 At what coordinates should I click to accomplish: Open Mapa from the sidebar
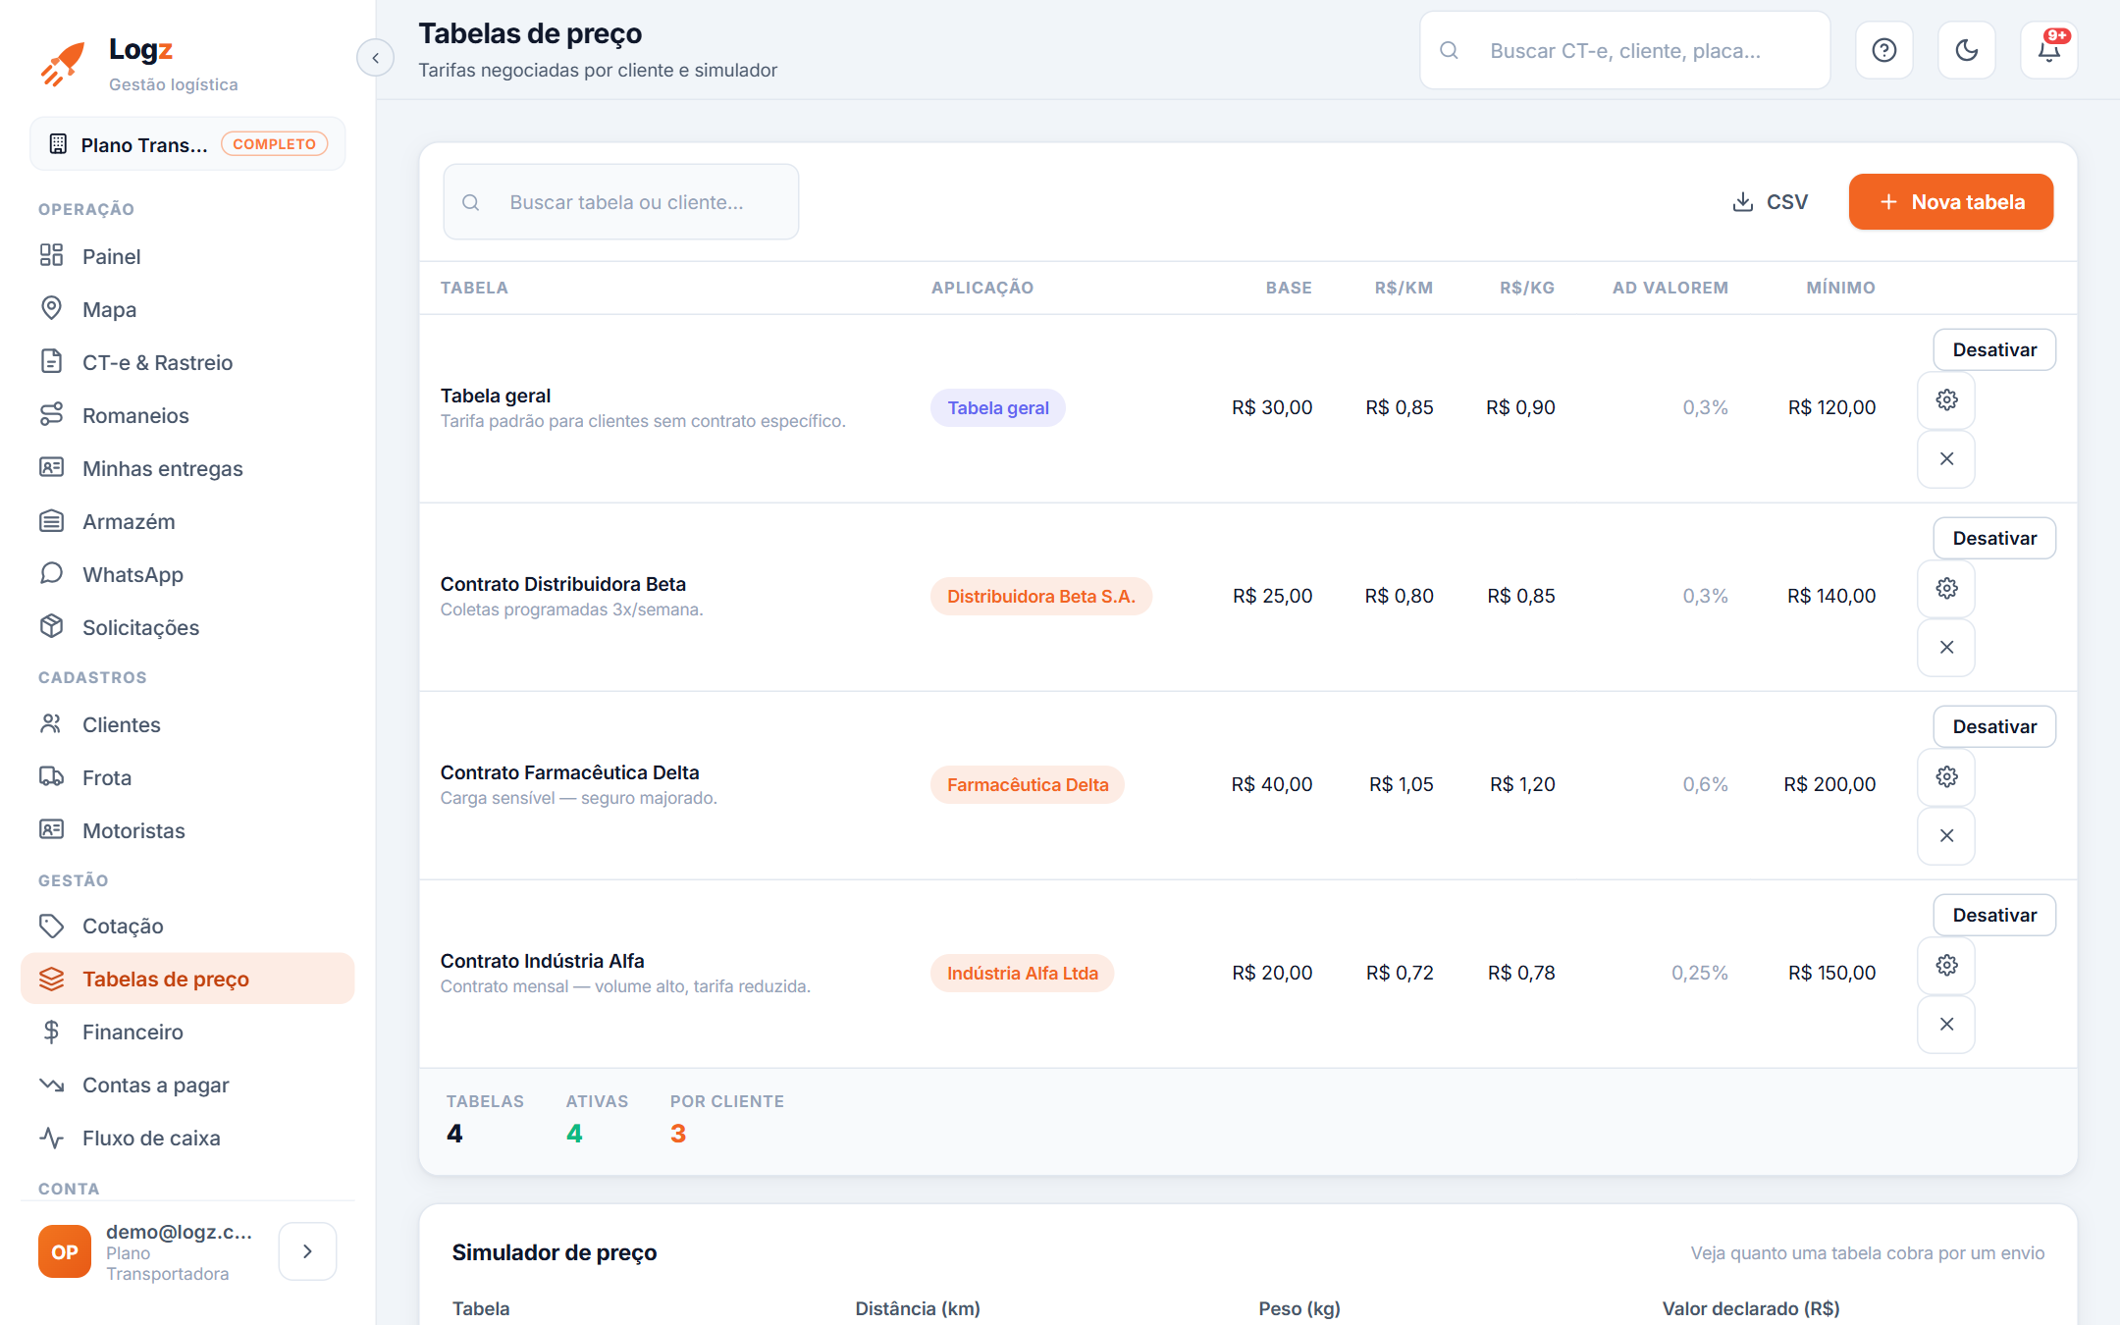(x=187, y=309)
